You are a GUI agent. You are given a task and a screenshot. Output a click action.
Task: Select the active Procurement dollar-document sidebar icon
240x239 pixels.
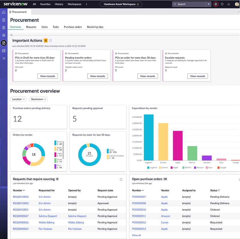click(x=4, y=43)
